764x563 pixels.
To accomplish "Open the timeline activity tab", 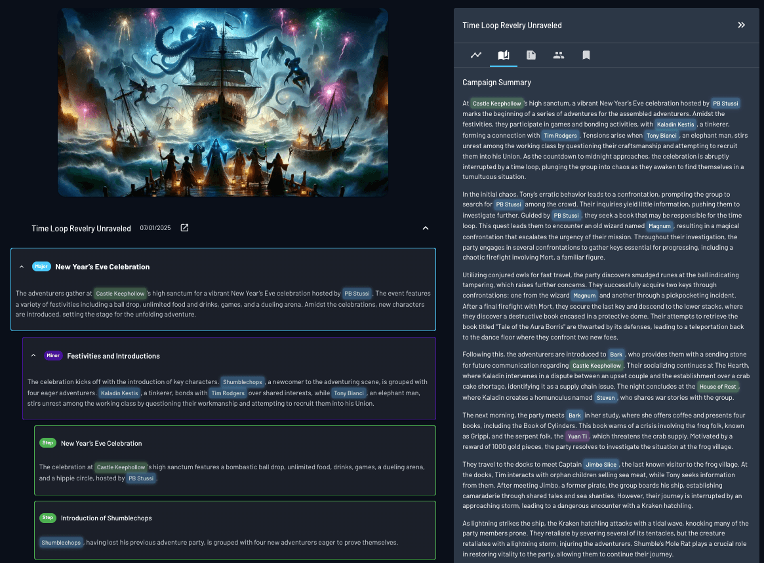I will pos(476,55).
